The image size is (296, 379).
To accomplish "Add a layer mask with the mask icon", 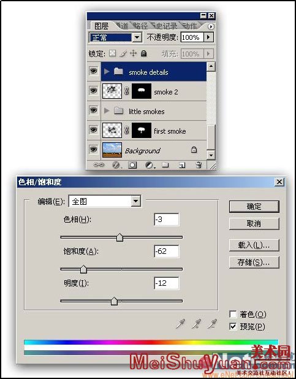I will point(132,165).
